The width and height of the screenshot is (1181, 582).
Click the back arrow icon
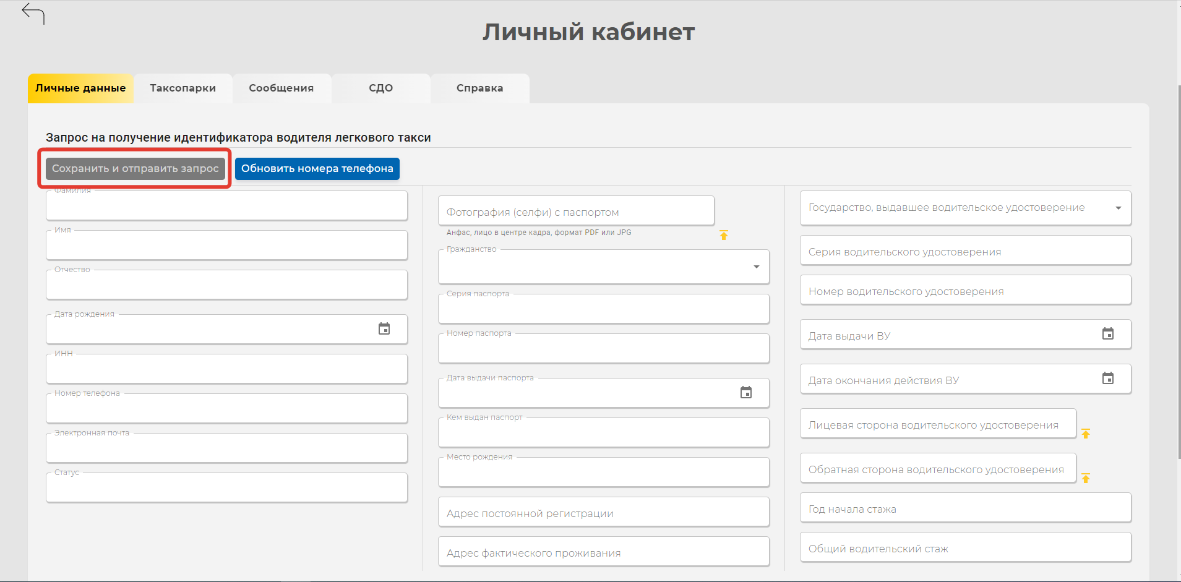33,14
